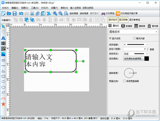Enable 填充内部 checkbox
Viewport: 160px width, 121px height.
pyautogui.click(x=134, y=38)
